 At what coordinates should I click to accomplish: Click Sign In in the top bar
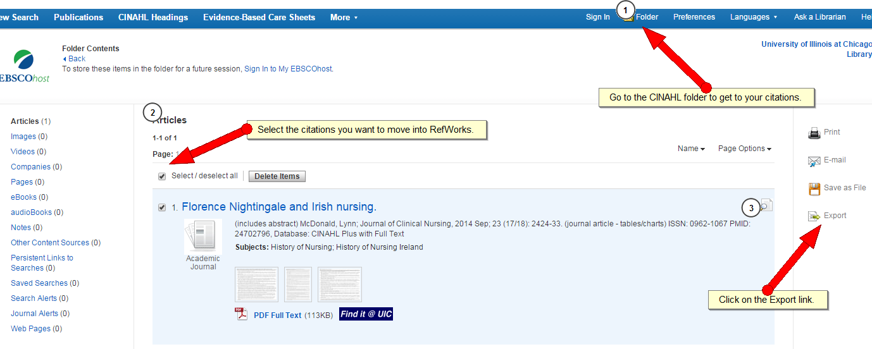click(598, 17)
